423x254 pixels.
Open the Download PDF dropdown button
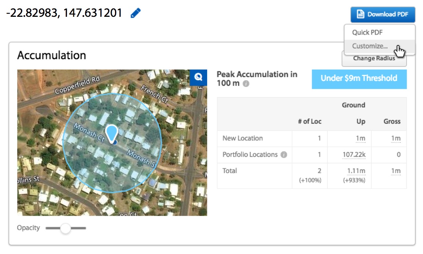[382, 14]
